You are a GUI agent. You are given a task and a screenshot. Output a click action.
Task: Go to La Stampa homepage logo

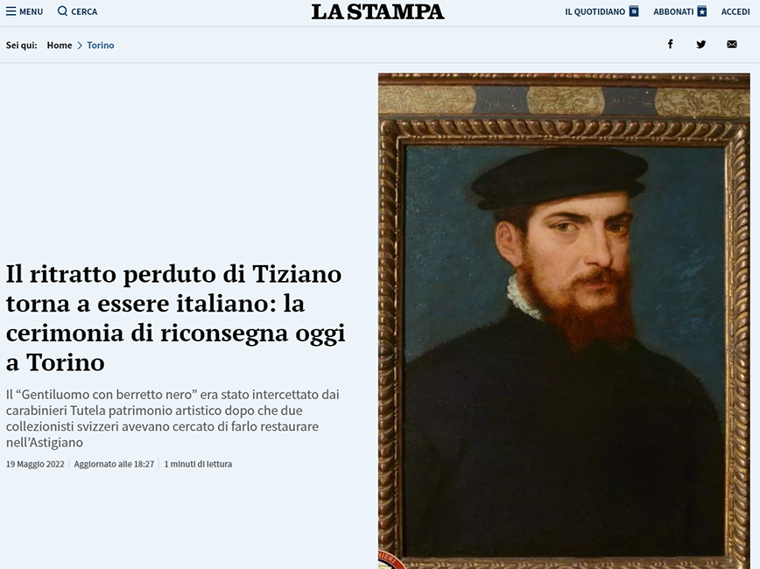point(377,12)
